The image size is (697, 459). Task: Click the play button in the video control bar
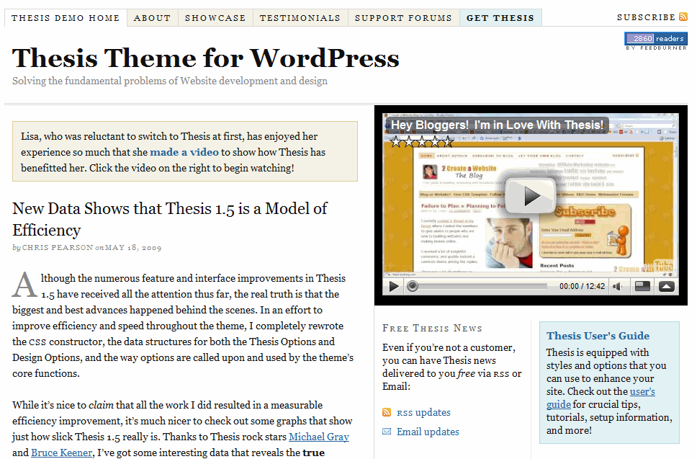393,287
